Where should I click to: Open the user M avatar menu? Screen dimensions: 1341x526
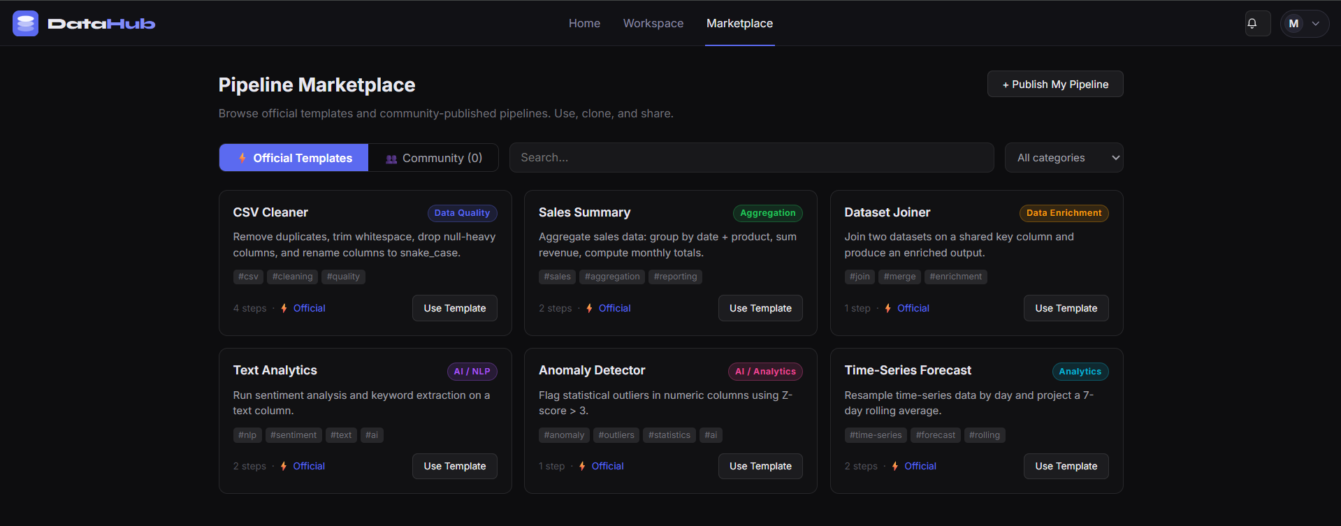coord(1305,23)
